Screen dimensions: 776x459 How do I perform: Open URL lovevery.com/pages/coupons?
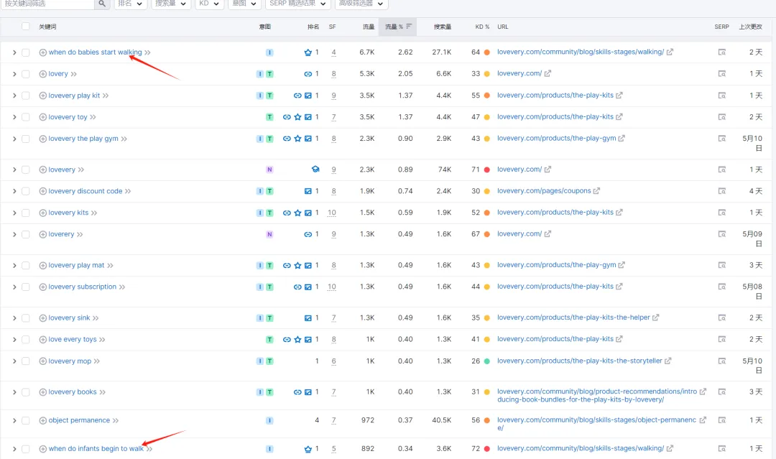(544, 191)
